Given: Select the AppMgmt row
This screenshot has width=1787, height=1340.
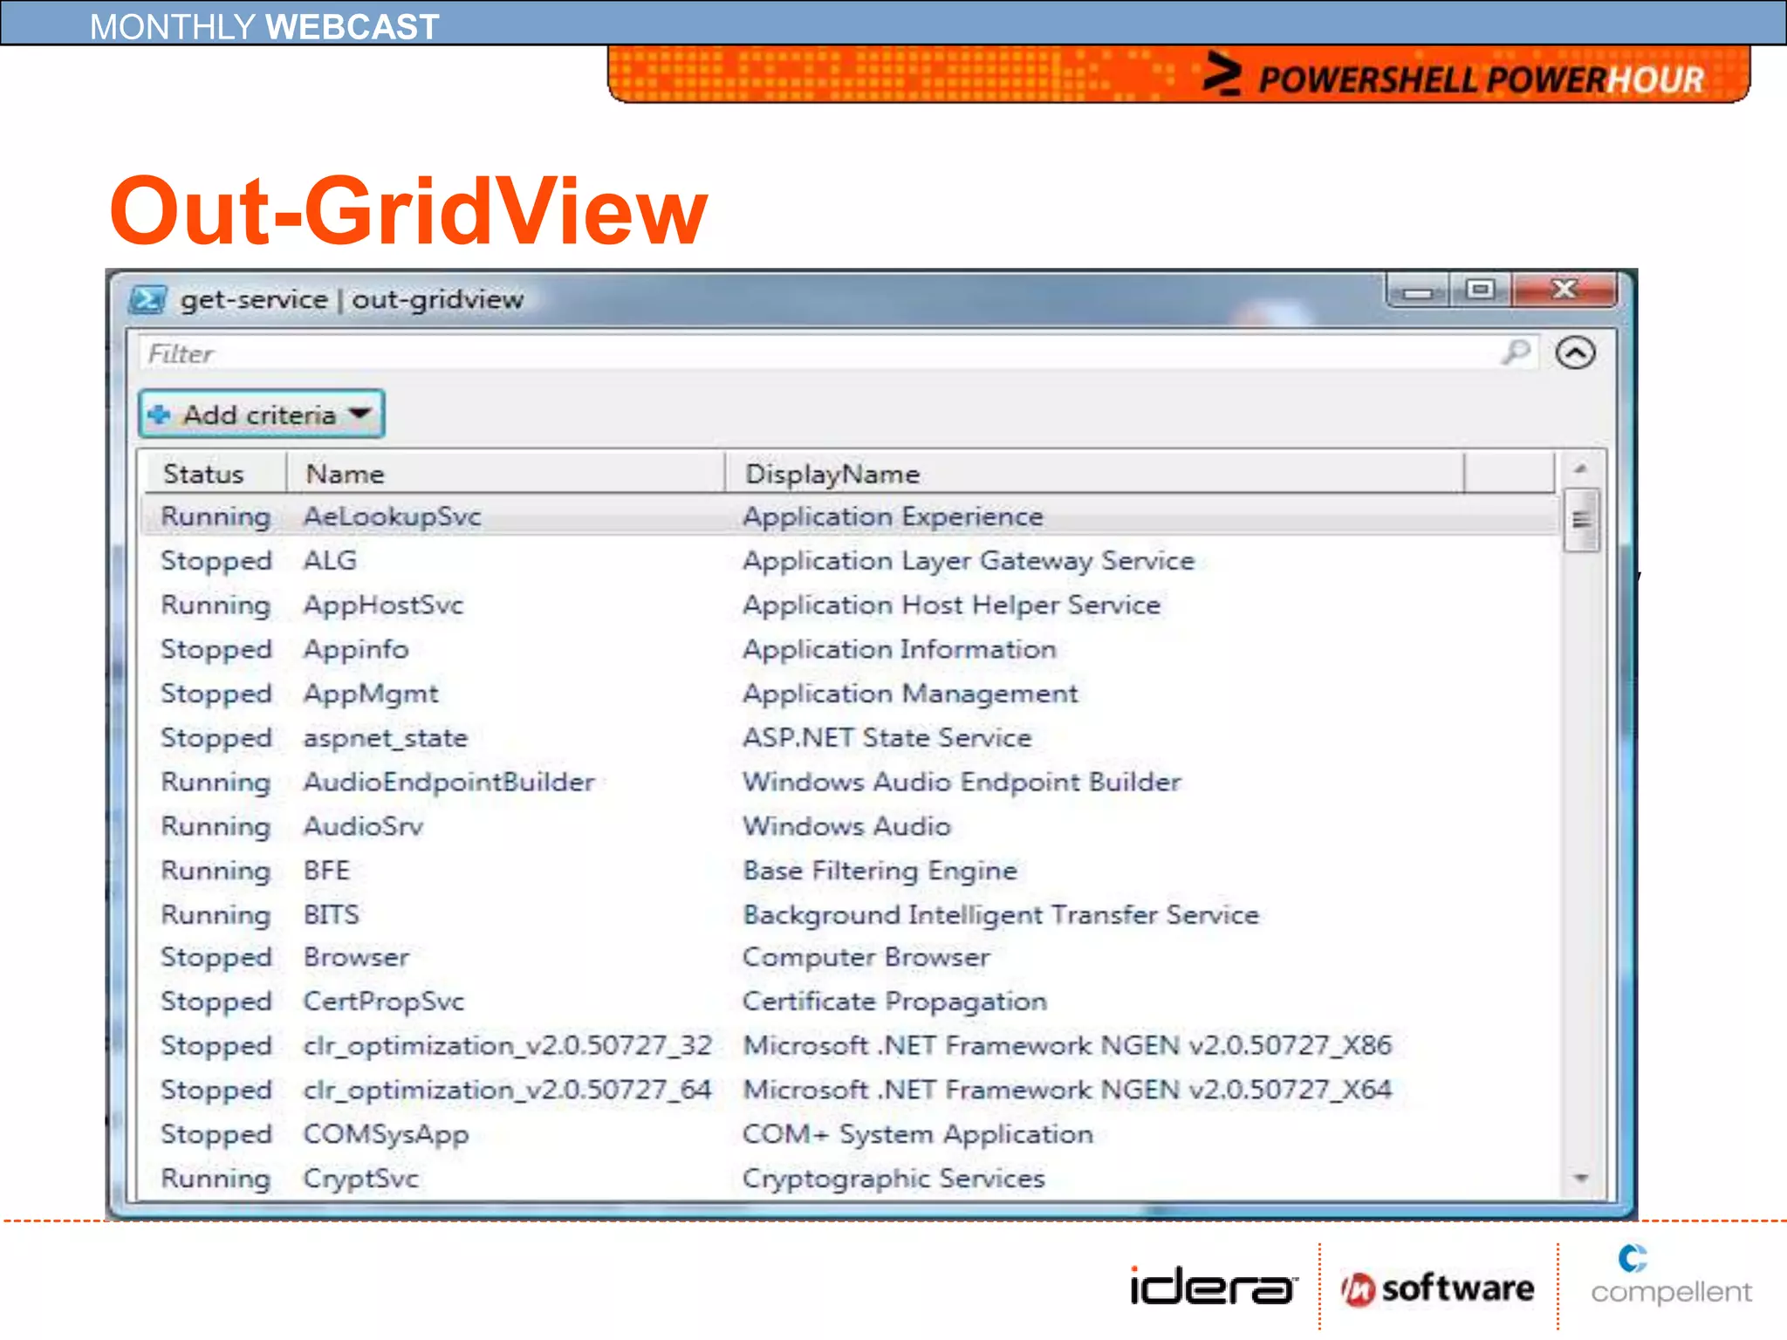Looking at the screenshot, I should [850, 694].
